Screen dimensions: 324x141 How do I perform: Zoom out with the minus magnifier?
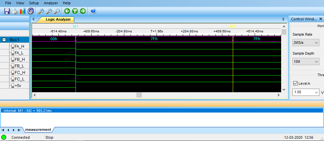(49, 11)
